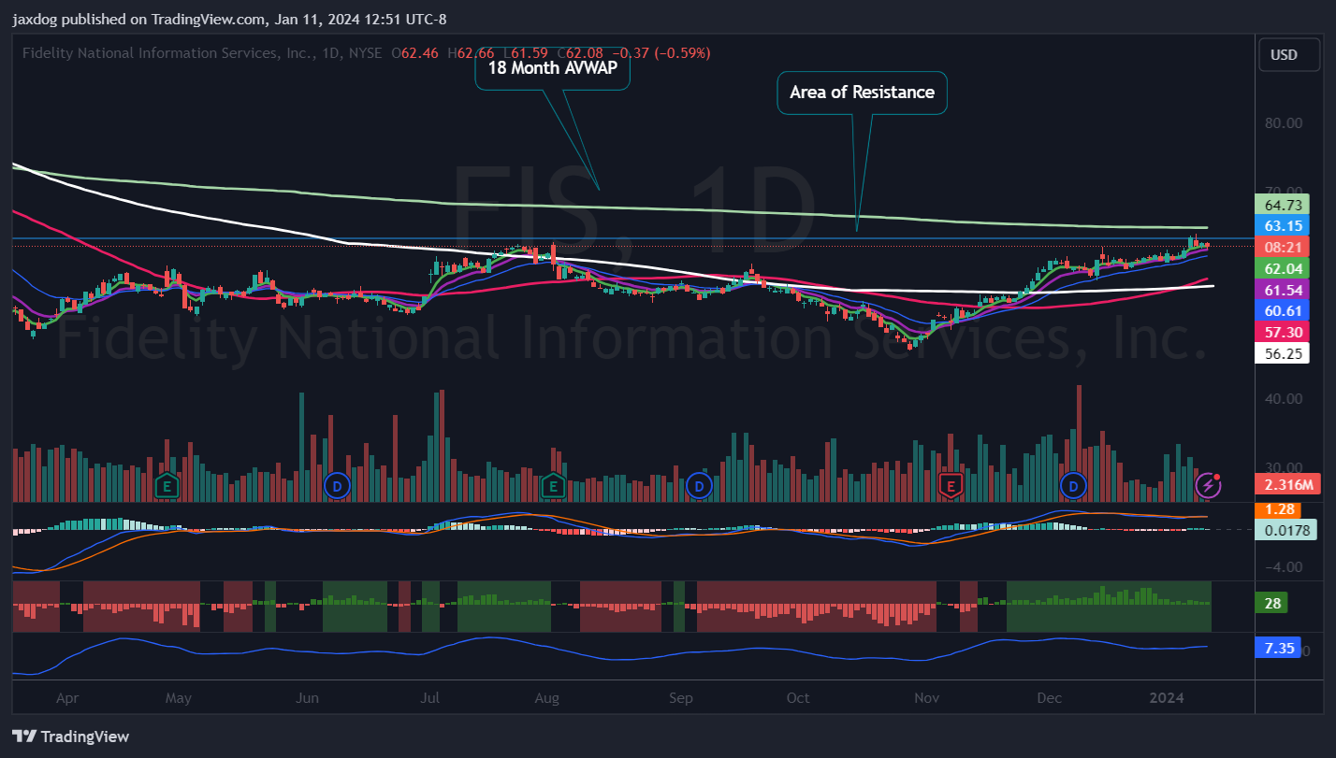Click the Aug label on time axis

click(547, 698)
